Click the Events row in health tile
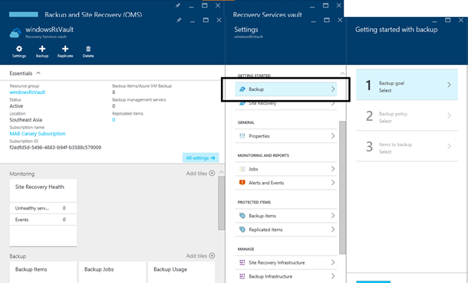Screen dimensions: 468x283 coord(43,220)
